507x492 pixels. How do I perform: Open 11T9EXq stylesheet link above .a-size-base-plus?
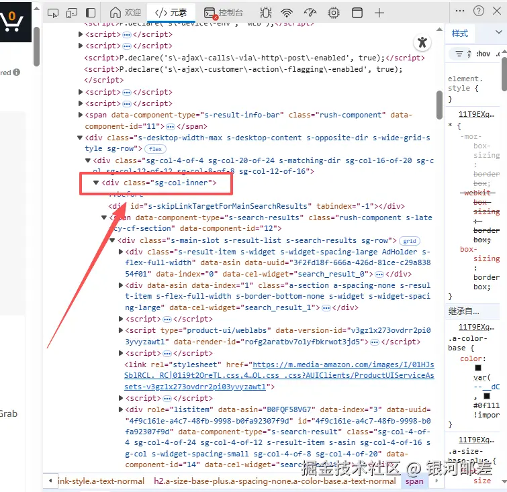(x=476, y=440)
